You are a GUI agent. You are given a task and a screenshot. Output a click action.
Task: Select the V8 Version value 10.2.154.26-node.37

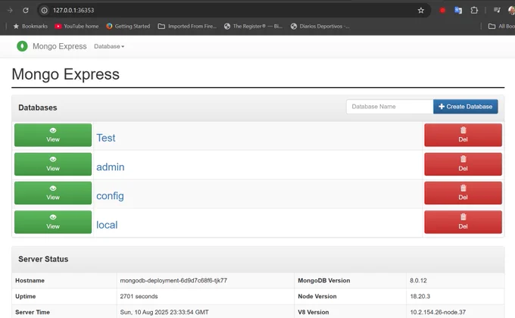pos(438,312)
